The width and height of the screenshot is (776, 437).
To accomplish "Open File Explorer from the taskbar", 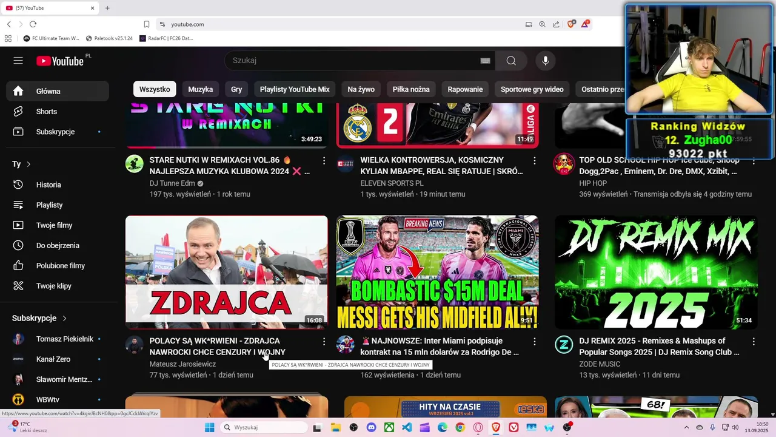I will pos(336,427).
